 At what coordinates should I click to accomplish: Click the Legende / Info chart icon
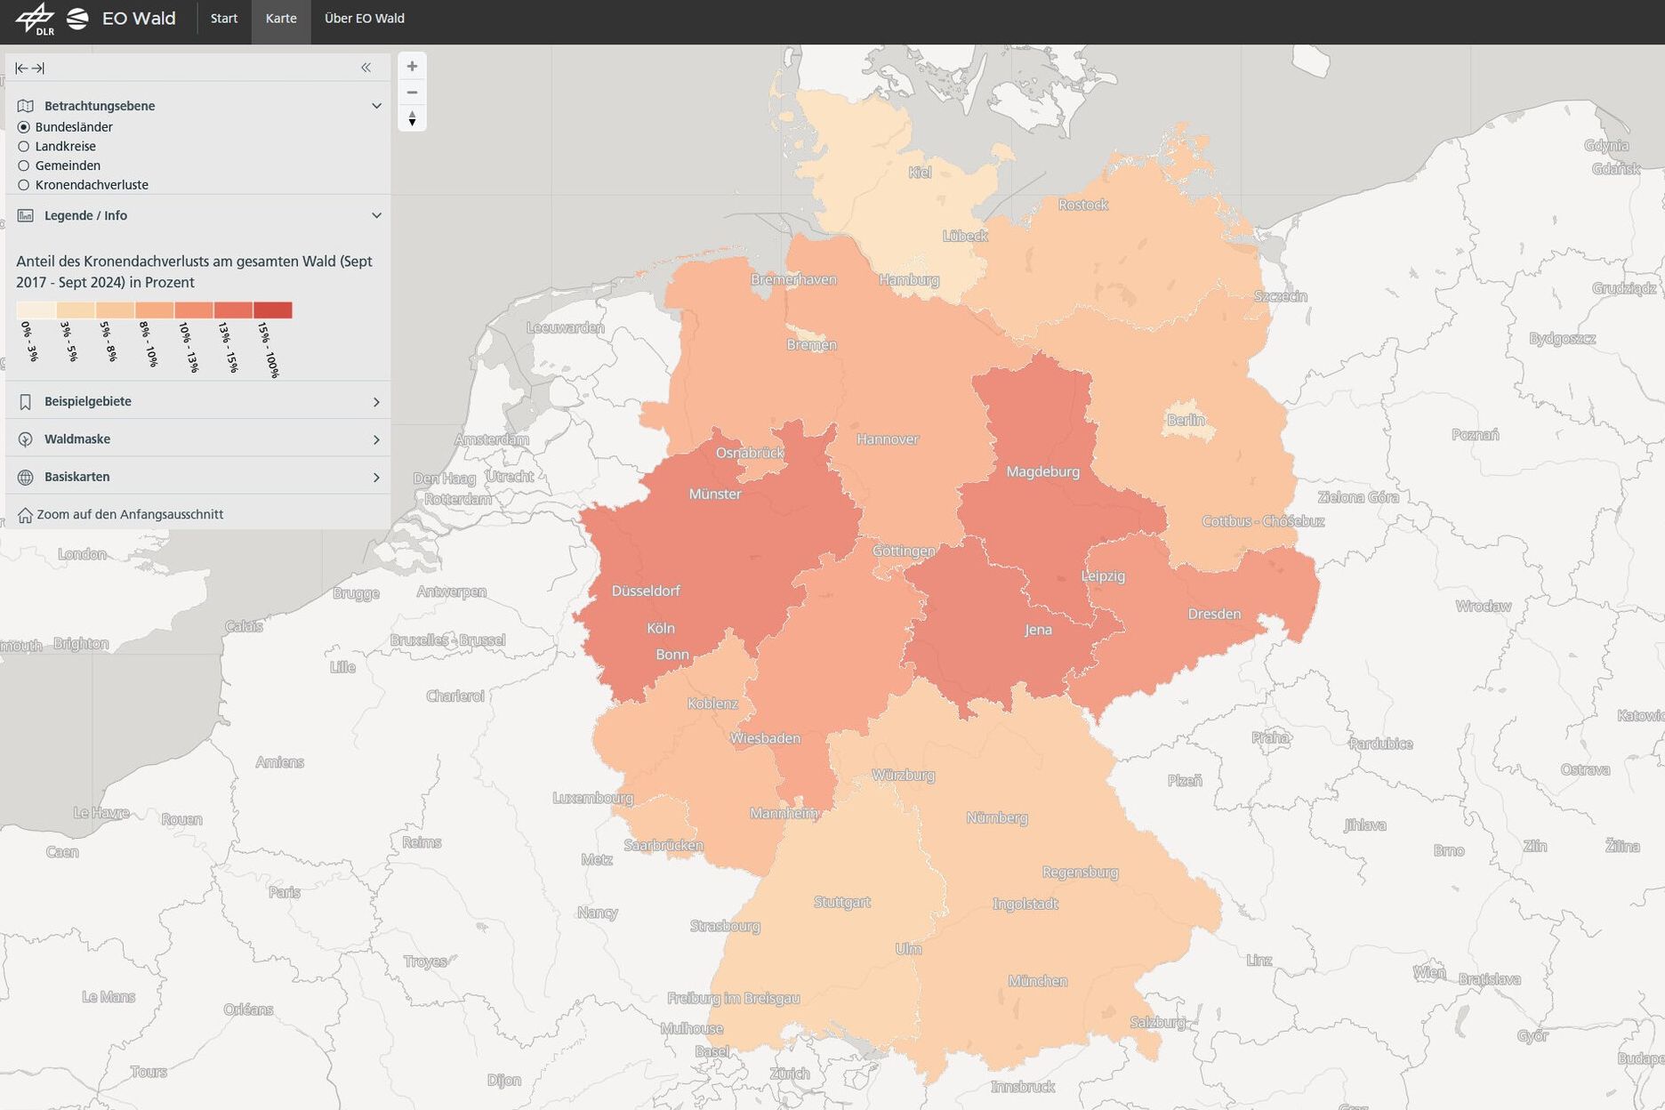coord(25,215)
